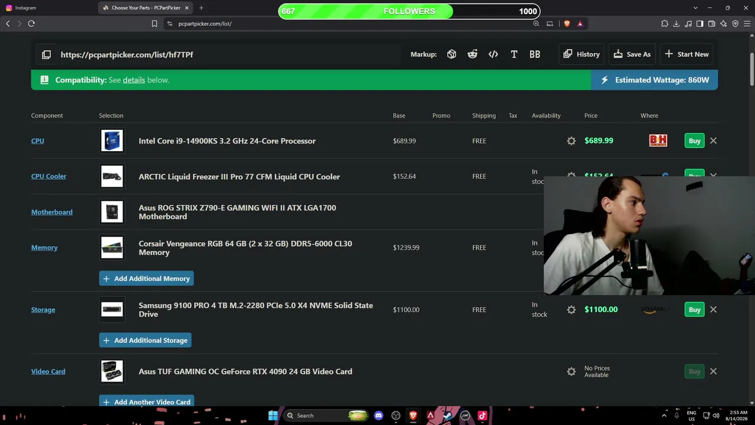This screenshot has height=425, width=755.
Task: Click the Add Another Video Card button
Action: pyautogui.click(x=147, y=401)
